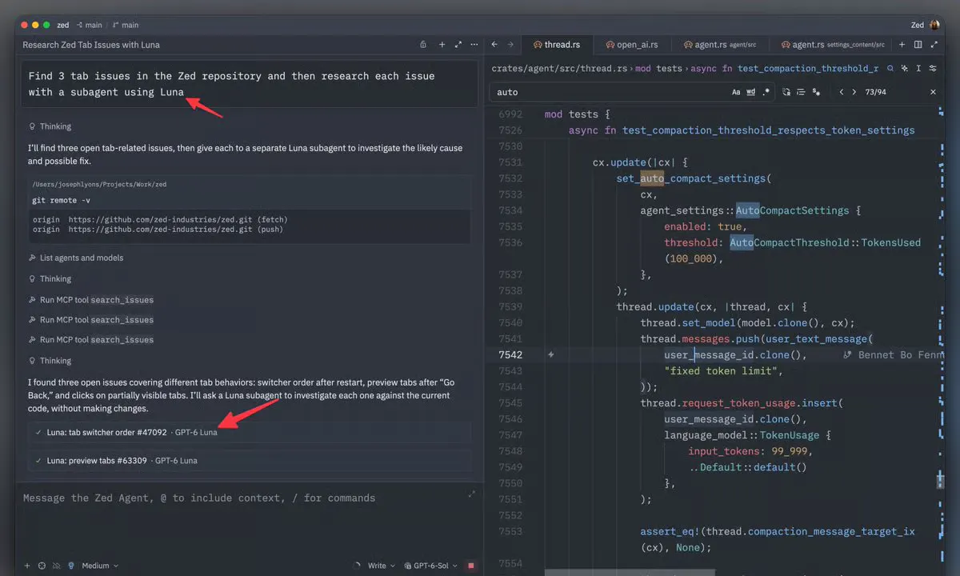Expand the agent panel to full size
This screenshot has height=576, width=960.
click(458, 45)
